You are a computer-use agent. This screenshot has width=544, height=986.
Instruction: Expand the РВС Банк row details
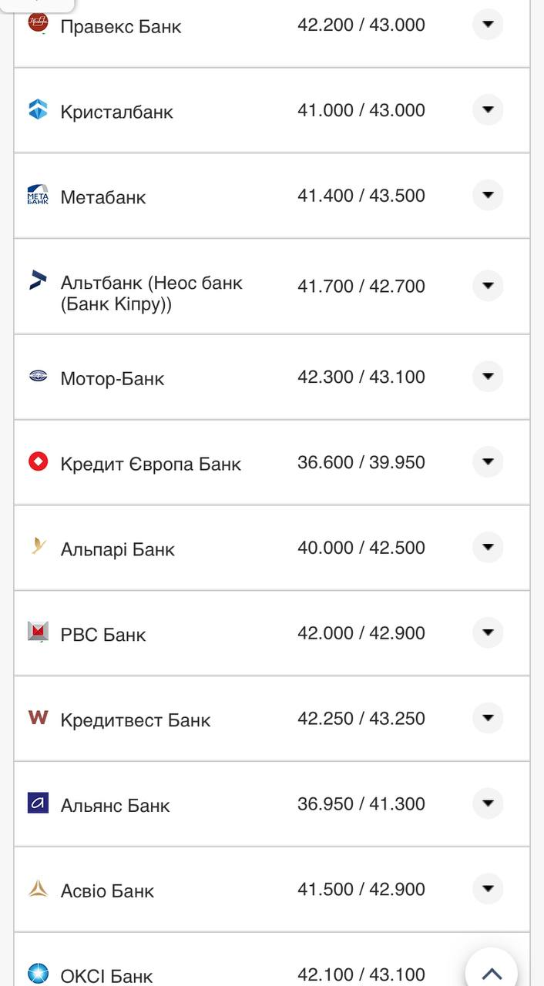487,633
